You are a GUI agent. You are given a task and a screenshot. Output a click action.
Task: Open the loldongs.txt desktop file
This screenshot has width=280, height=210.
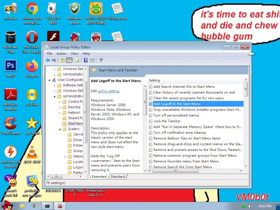[x=117, y=11]
